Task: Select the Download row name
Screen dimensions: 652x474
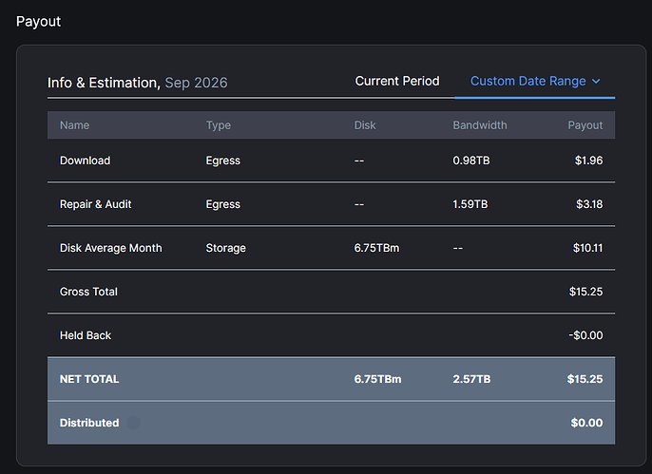Action: (85, 161)
